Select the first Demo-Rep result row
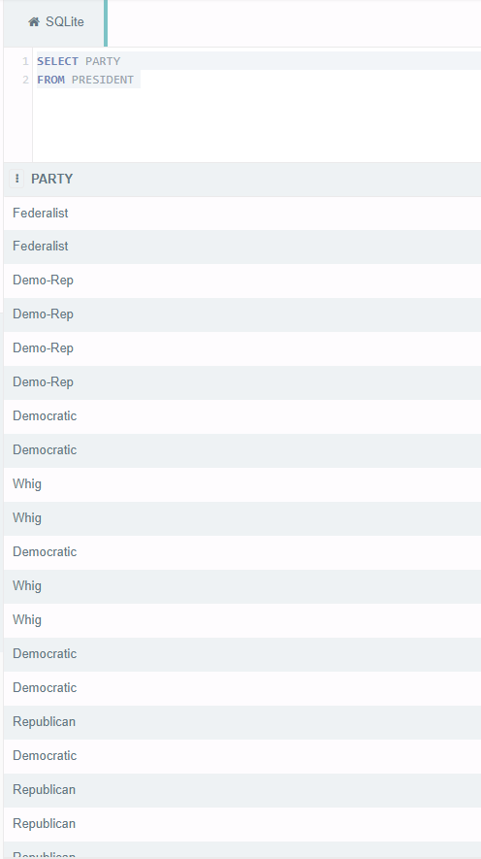This screenshot has height=859, width=481. [242, 281]
